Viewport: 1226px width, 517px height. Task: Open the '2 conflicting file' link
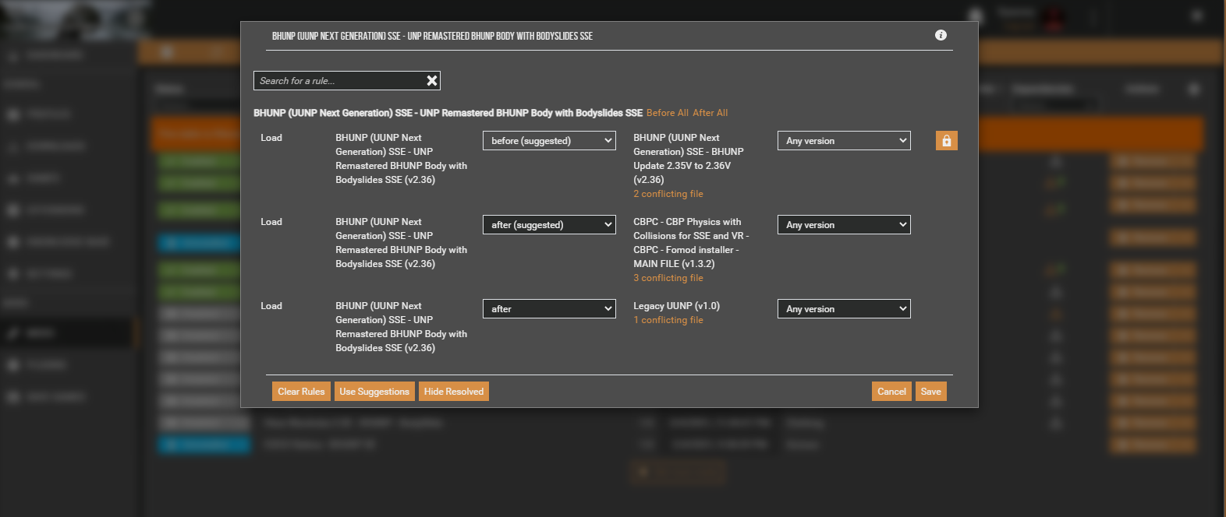pos(668,194)
